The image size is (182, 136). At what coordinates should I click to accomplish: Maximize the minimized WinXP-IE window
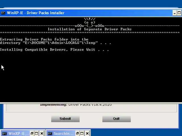(36, 133)
